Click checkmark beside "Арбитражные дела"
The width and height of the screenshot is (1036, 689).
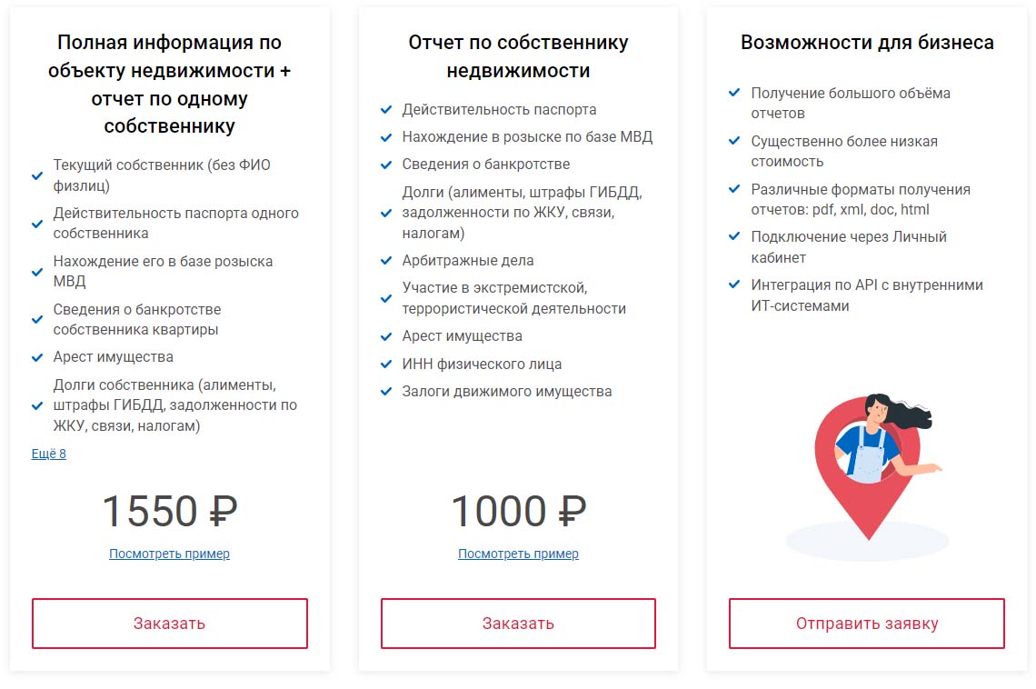[x=386, y=261]
